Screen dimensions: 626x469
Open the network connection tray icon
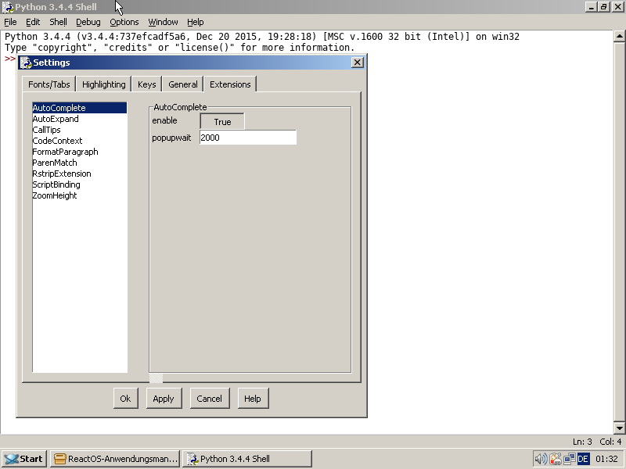[x=569, y=459]
